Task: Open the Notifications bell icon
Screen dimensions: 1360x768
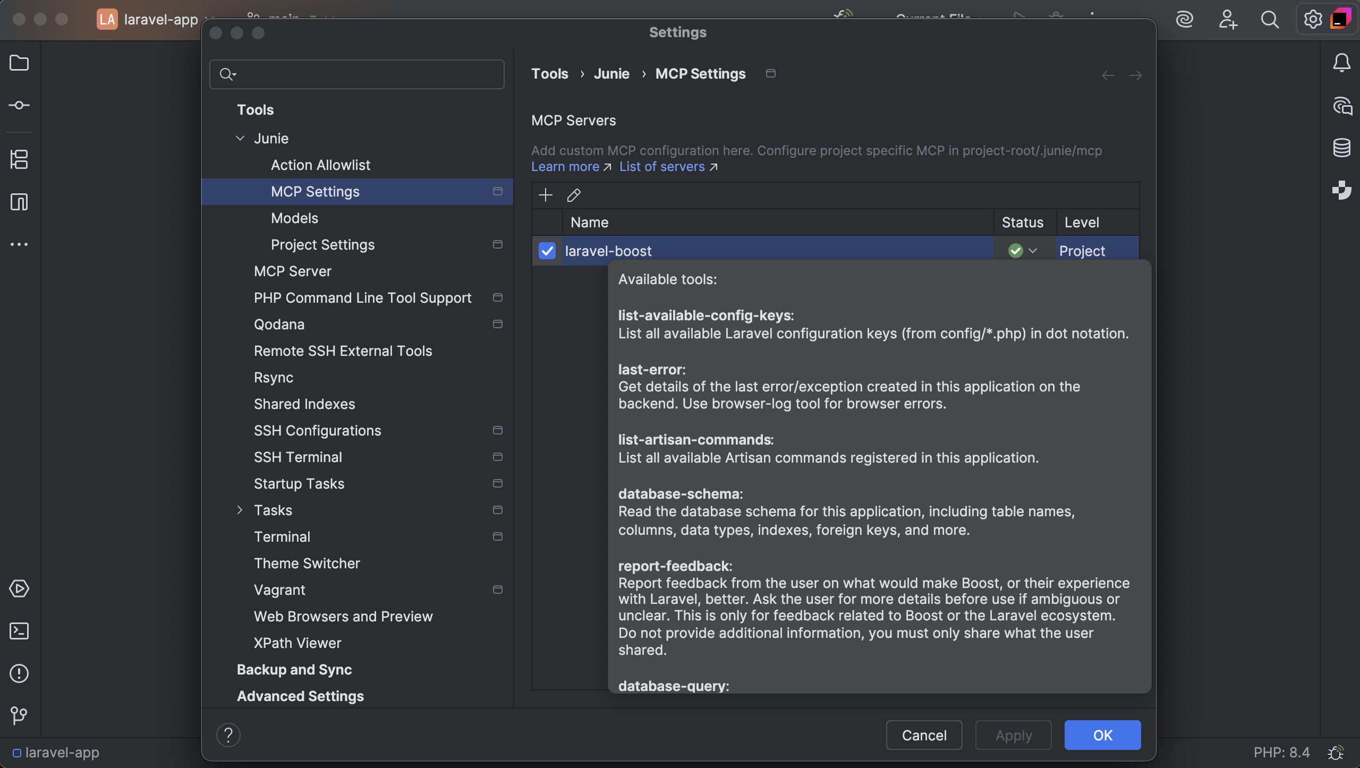Action: click(x=1341, y=63)
